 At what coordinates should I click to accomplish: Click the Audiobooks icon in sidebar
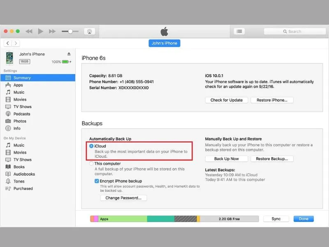tap(8, 174)
